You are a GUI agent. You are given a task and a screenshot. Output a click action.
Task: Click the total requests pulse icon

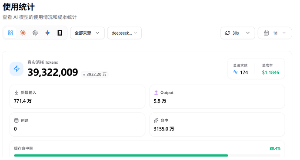235,72
